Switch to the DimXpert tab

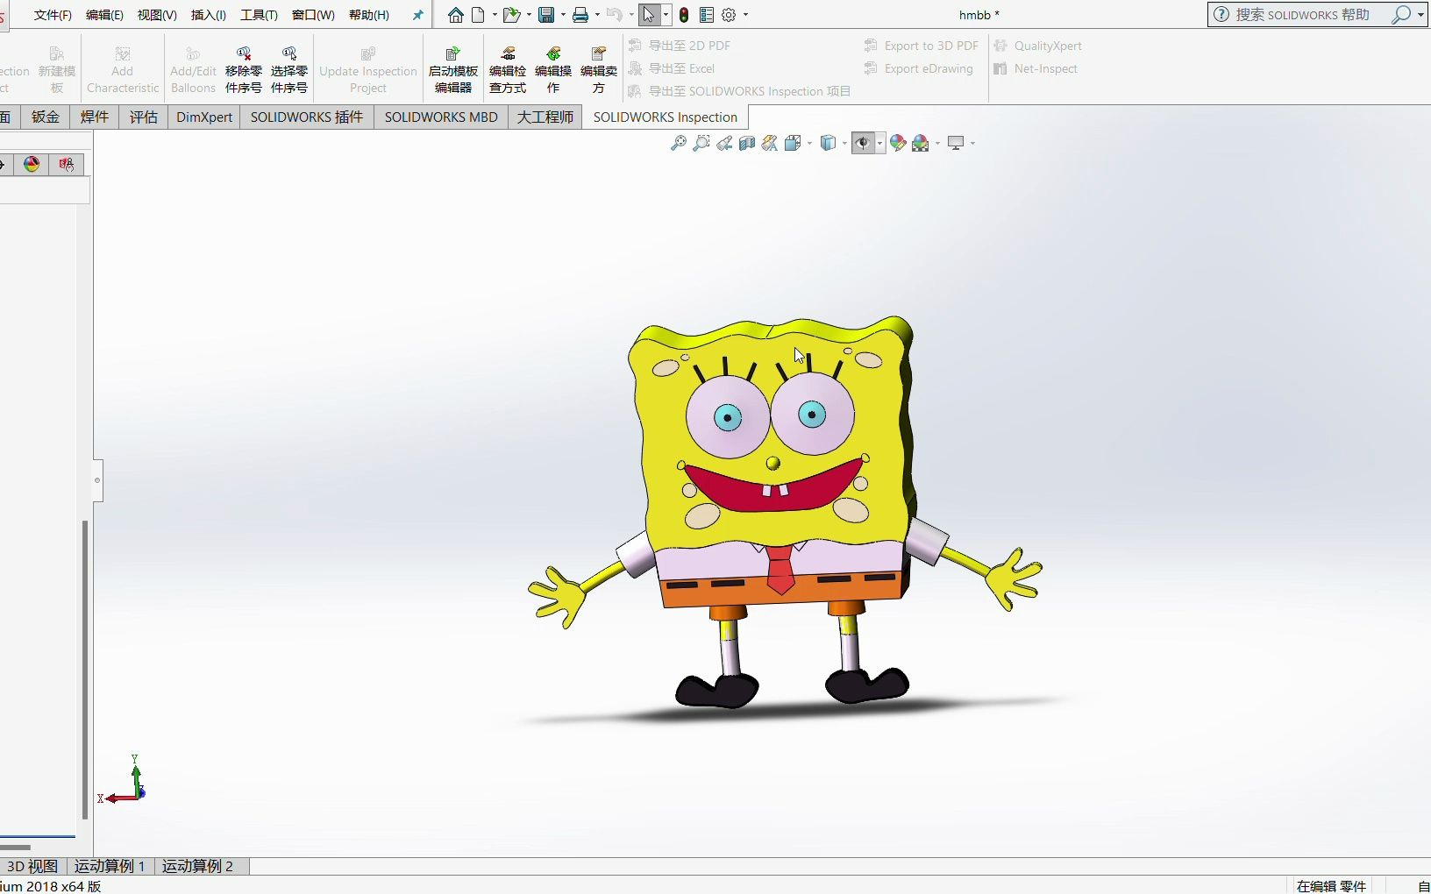(x=204, y=117)
